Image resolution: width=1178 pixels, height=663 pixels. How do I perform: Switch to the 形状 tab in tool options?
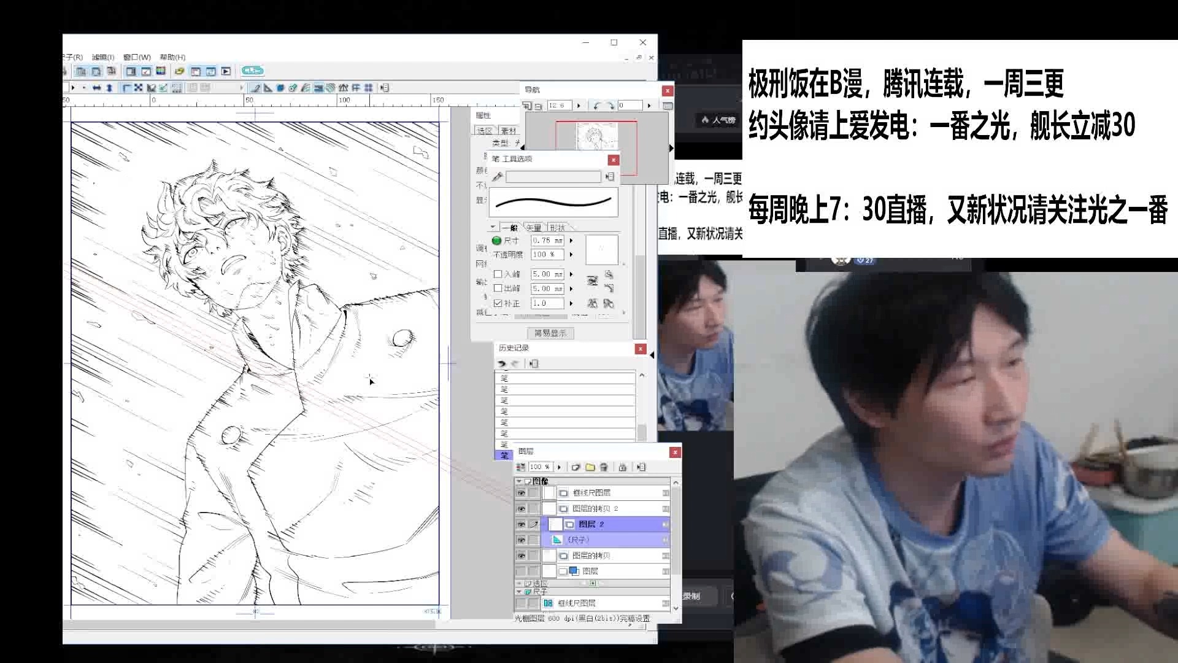pyautogui.click(x=557, y=228)
